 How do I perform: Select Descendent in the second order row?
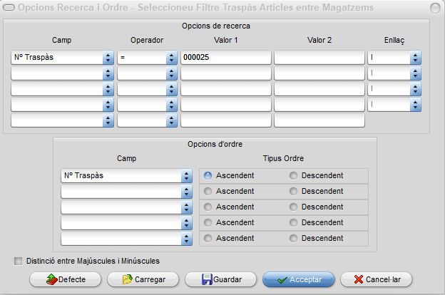293,191
